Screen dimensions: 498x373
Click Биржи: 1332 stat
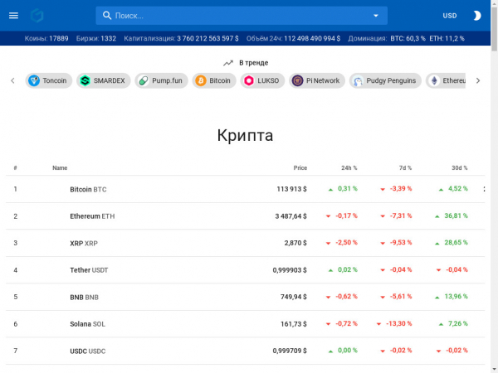[96, 38]
